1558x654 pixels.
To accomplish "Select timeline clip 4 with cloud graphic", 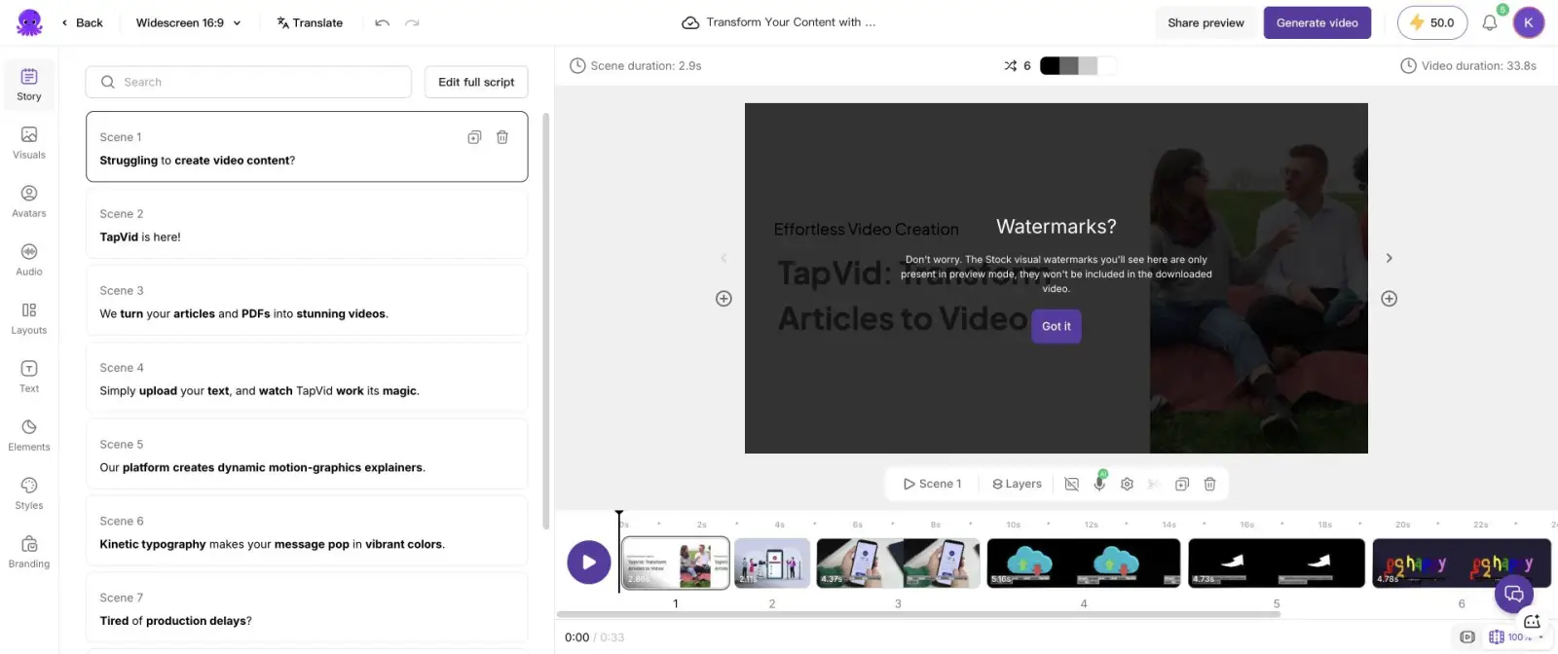I will pos(1084,563).
